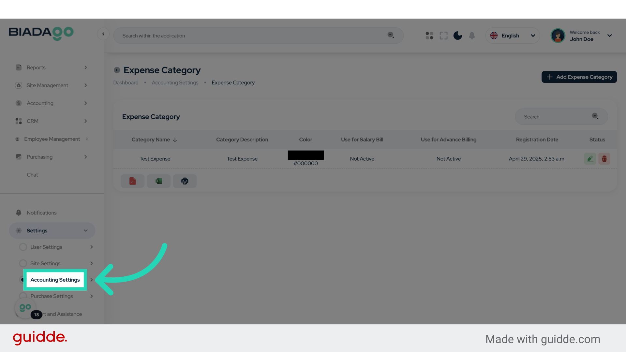Select the User Settings radio button
The image size is (626, 352).
click(23, 247)
